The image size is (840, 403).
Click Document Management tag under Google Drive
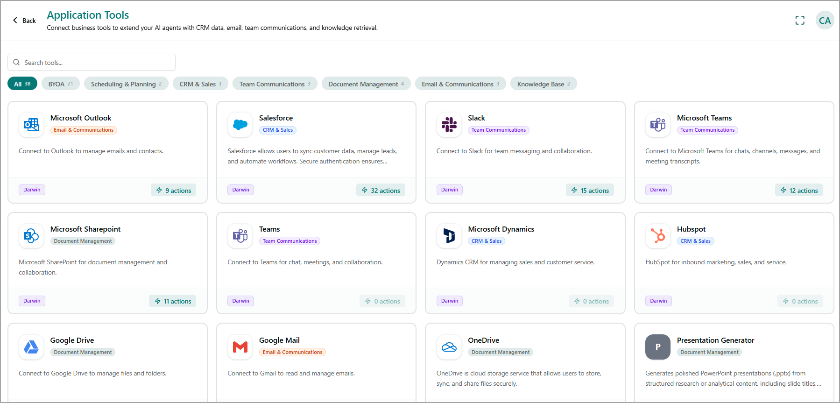(x=83, y=353)
